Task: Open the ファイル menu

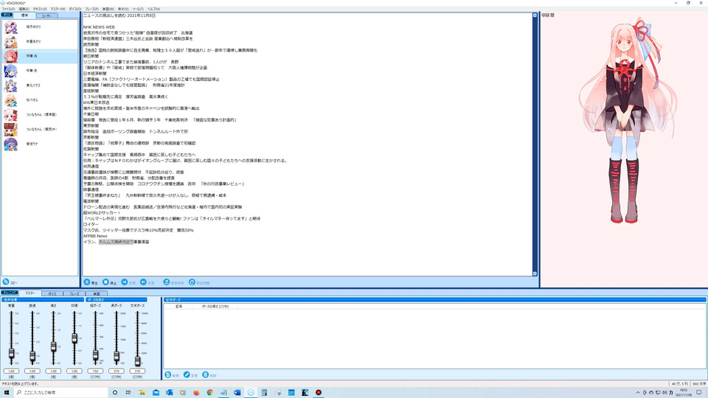Action: (x=8, y=9)
